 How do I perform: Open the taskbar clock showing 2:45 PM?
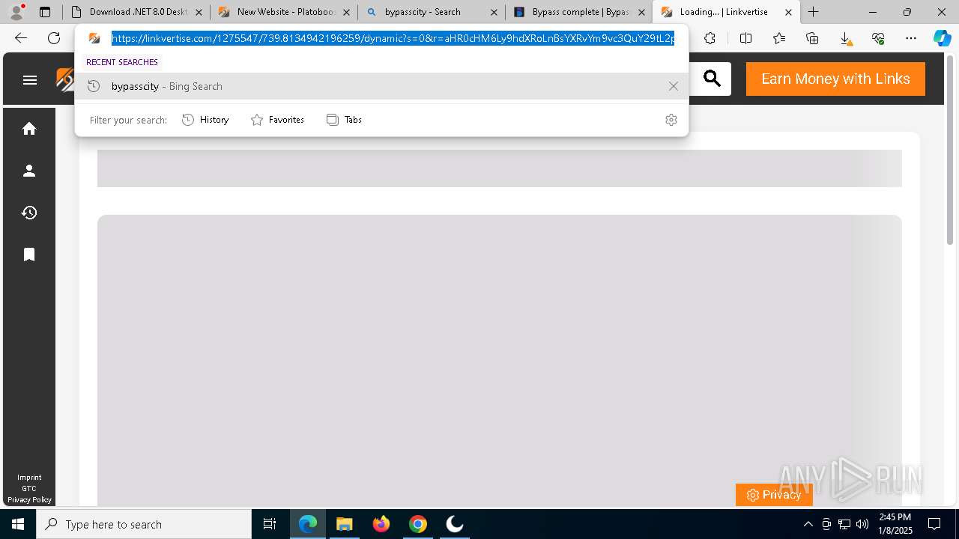click(x=895, y=524)
